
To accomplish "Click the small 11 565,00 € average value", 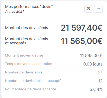I will tap(91, 56).
